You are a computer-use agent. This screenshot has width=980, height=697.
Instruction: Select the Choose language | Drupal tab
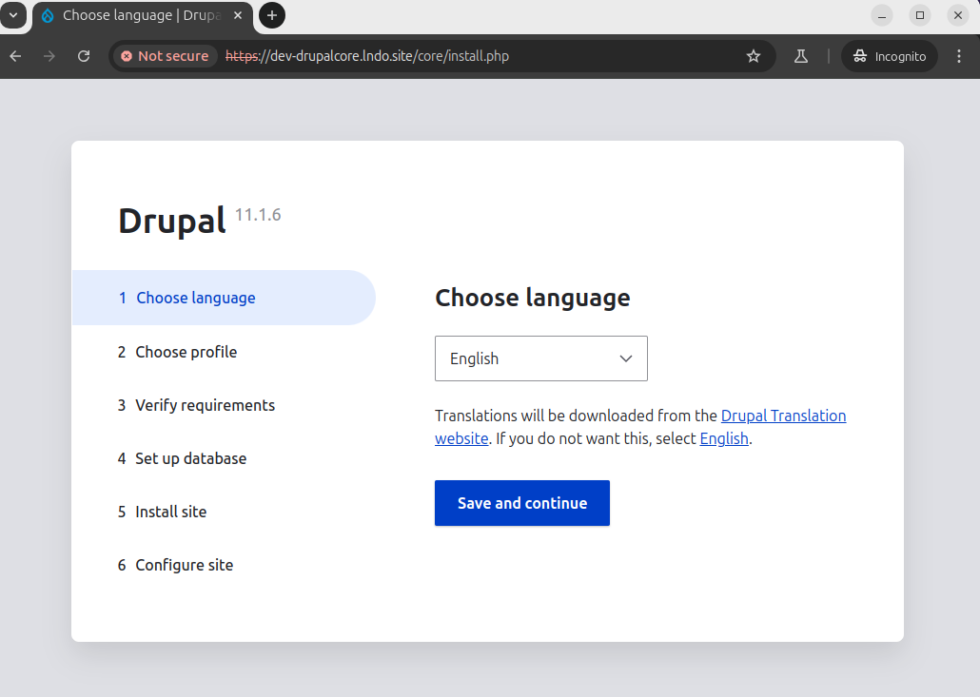[x=143, y=15]
